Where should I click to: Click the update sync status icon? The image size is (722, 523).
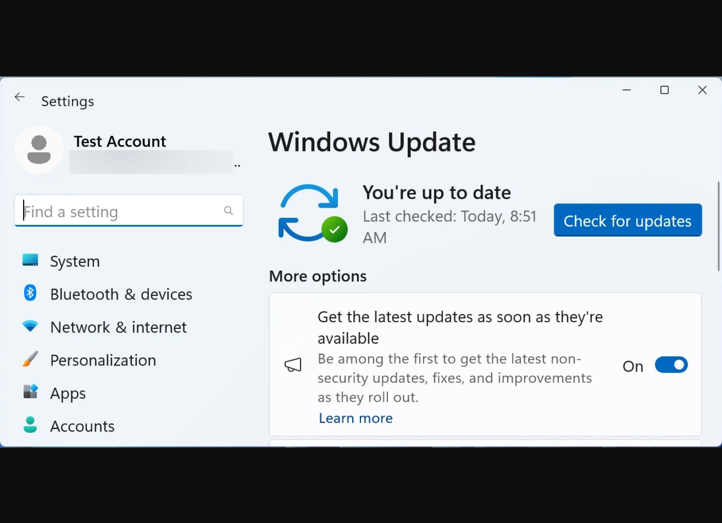pyautogui.click(x=313, y=213)
